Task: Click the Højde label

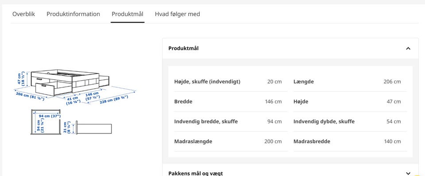Action: pos(301,102)
